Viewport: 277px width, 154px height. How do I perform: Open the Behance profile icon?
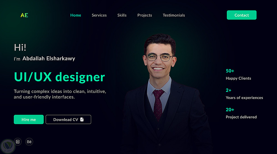(29, 142)
